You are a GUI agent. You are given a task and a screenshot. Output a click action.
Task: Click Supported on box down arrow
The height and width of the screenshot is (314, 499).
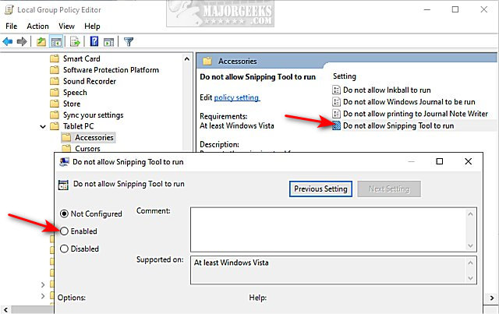pos(471,278)
